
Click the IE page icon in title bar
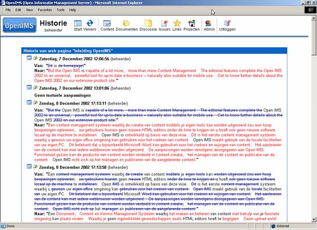(x=2, y=2)
